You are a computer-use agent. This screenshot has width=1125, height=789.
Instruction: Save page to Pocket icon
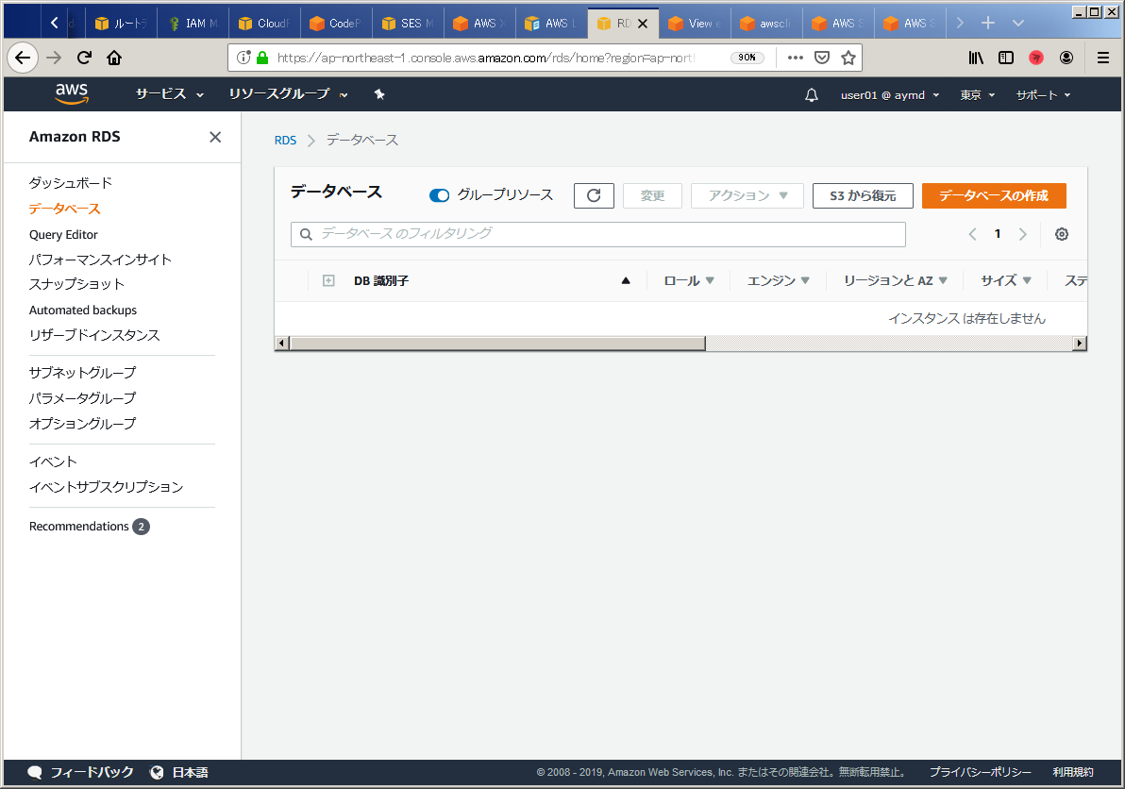click(822, 58)
